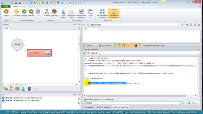The height and width of the screenshot is (114, 203).
Task: Click gears actions icon below project canvas
Action: (x=5, y=89)
